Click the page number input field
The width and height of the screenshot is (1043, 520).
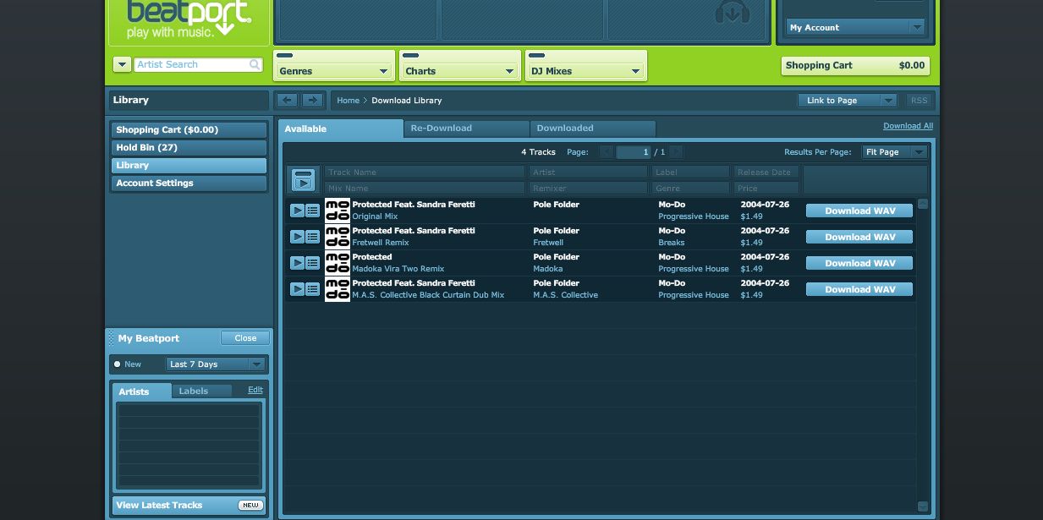633,152
